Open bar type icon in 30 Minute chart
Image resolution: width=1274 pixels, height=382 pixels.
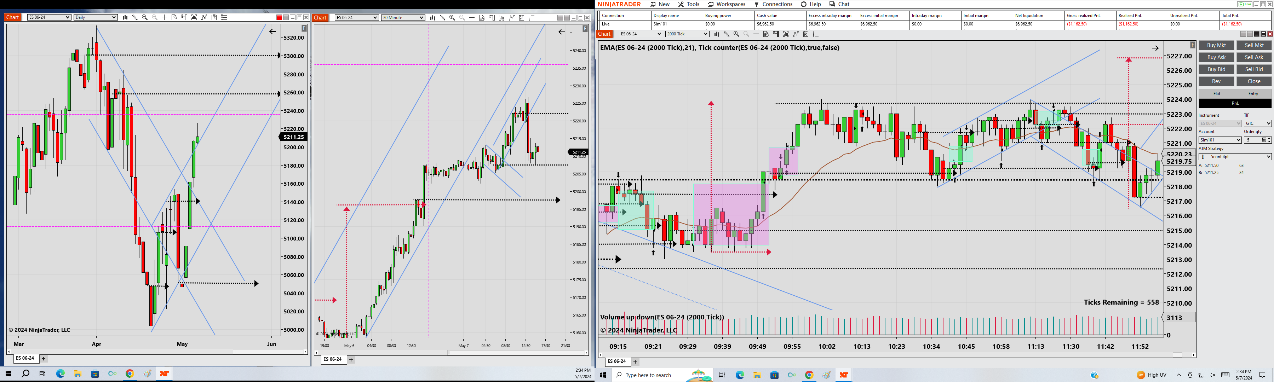(x=433, y=18)
